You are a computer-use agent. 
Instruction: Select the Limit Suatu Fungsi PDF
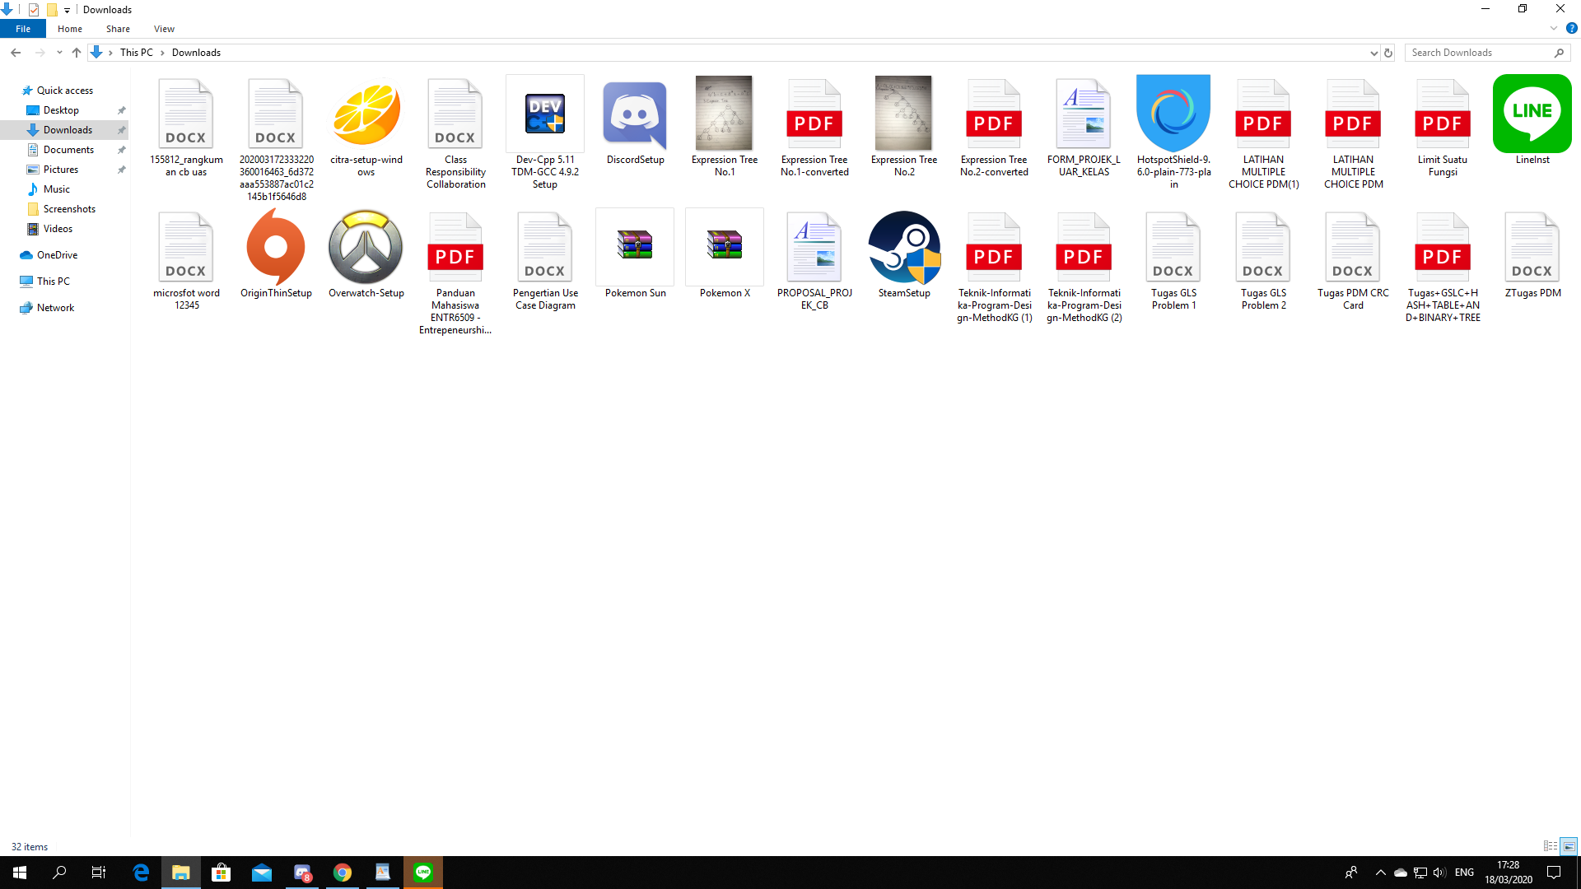(x=1443, y=127)
